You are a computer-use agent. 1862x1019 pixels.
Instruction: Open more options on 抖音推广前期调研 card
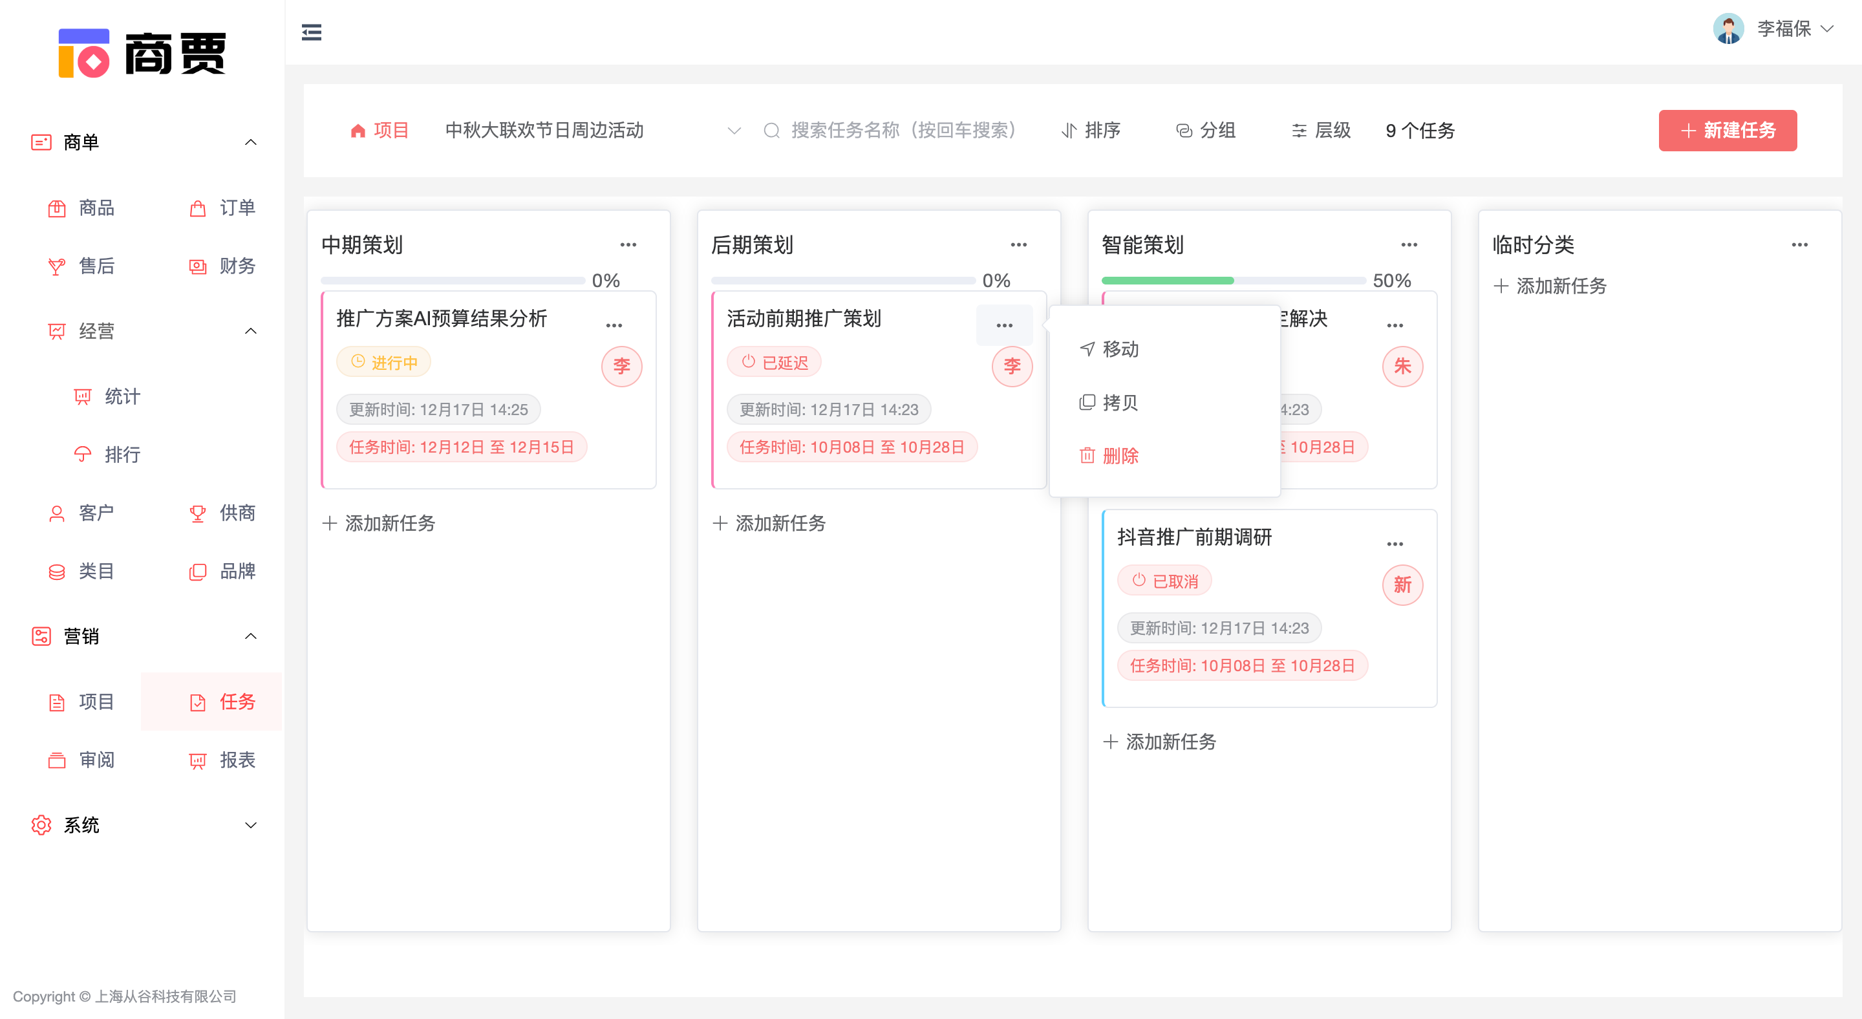click(1395, 544)
